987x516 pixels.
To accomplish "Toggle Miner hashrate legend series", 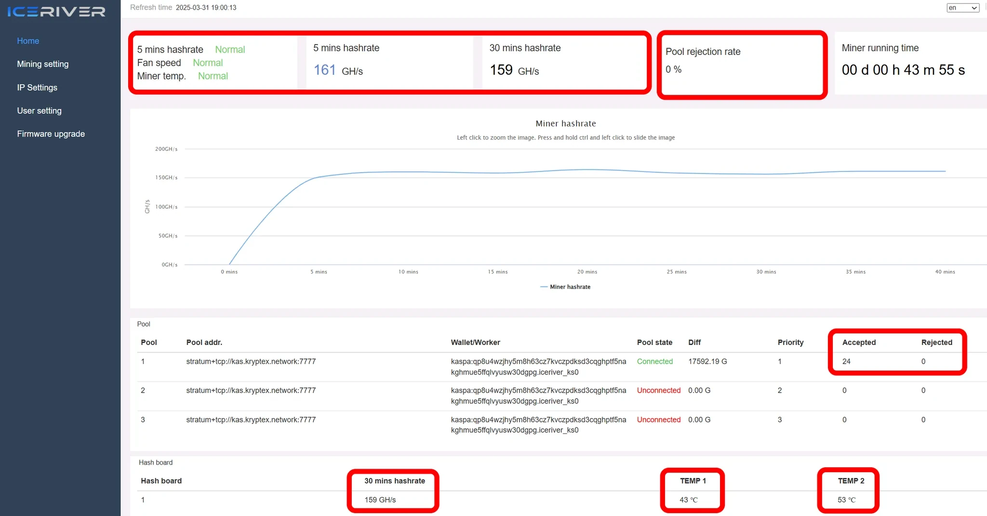I will tap(565, 287).
